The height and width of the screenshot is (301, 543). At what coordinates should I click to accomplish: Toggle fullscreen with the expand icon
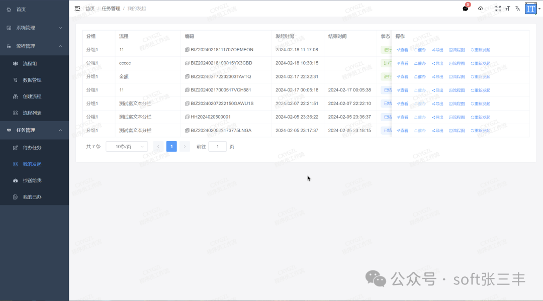pos(498,9)
